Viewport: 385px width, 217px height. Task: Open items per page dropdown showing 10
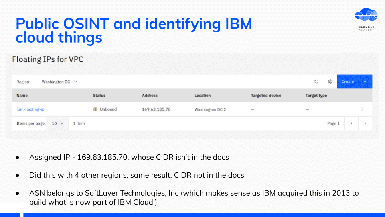coord(57,123)
